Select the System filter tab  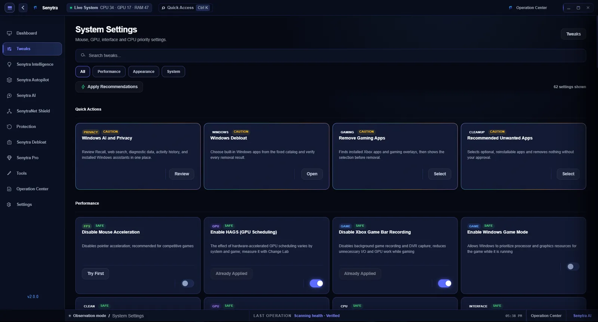[173, 72]
